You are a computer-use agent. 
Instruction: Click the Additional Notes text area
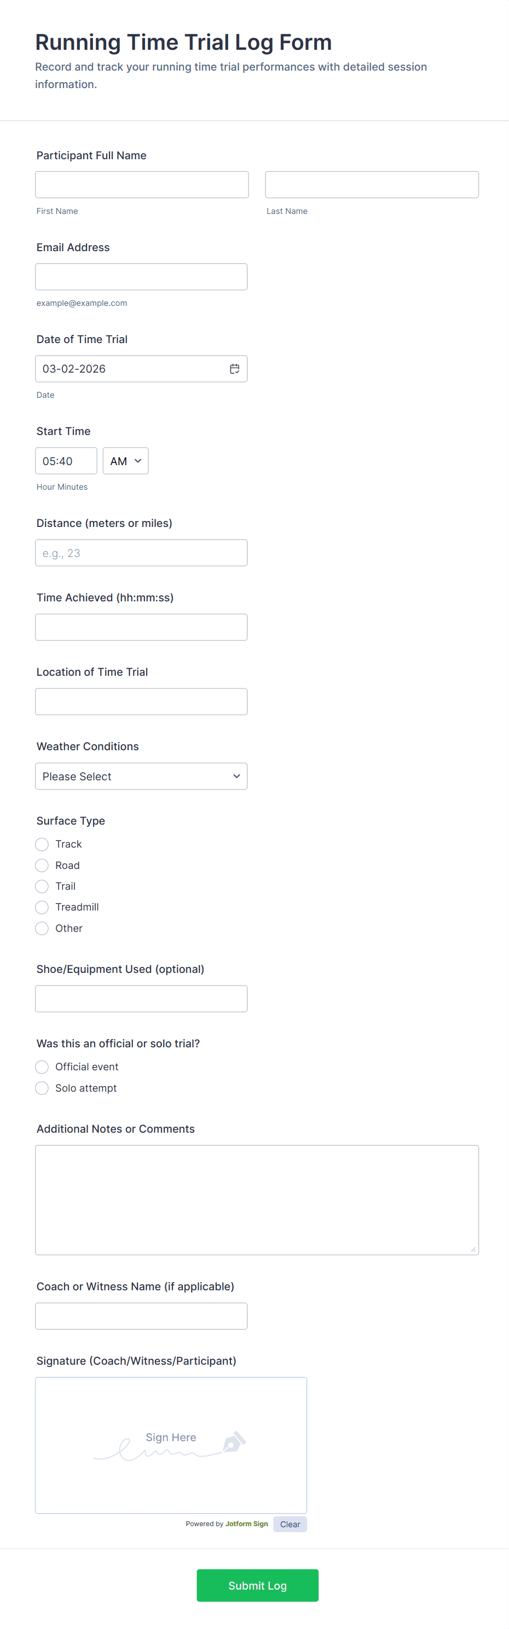pos(257,1199)
